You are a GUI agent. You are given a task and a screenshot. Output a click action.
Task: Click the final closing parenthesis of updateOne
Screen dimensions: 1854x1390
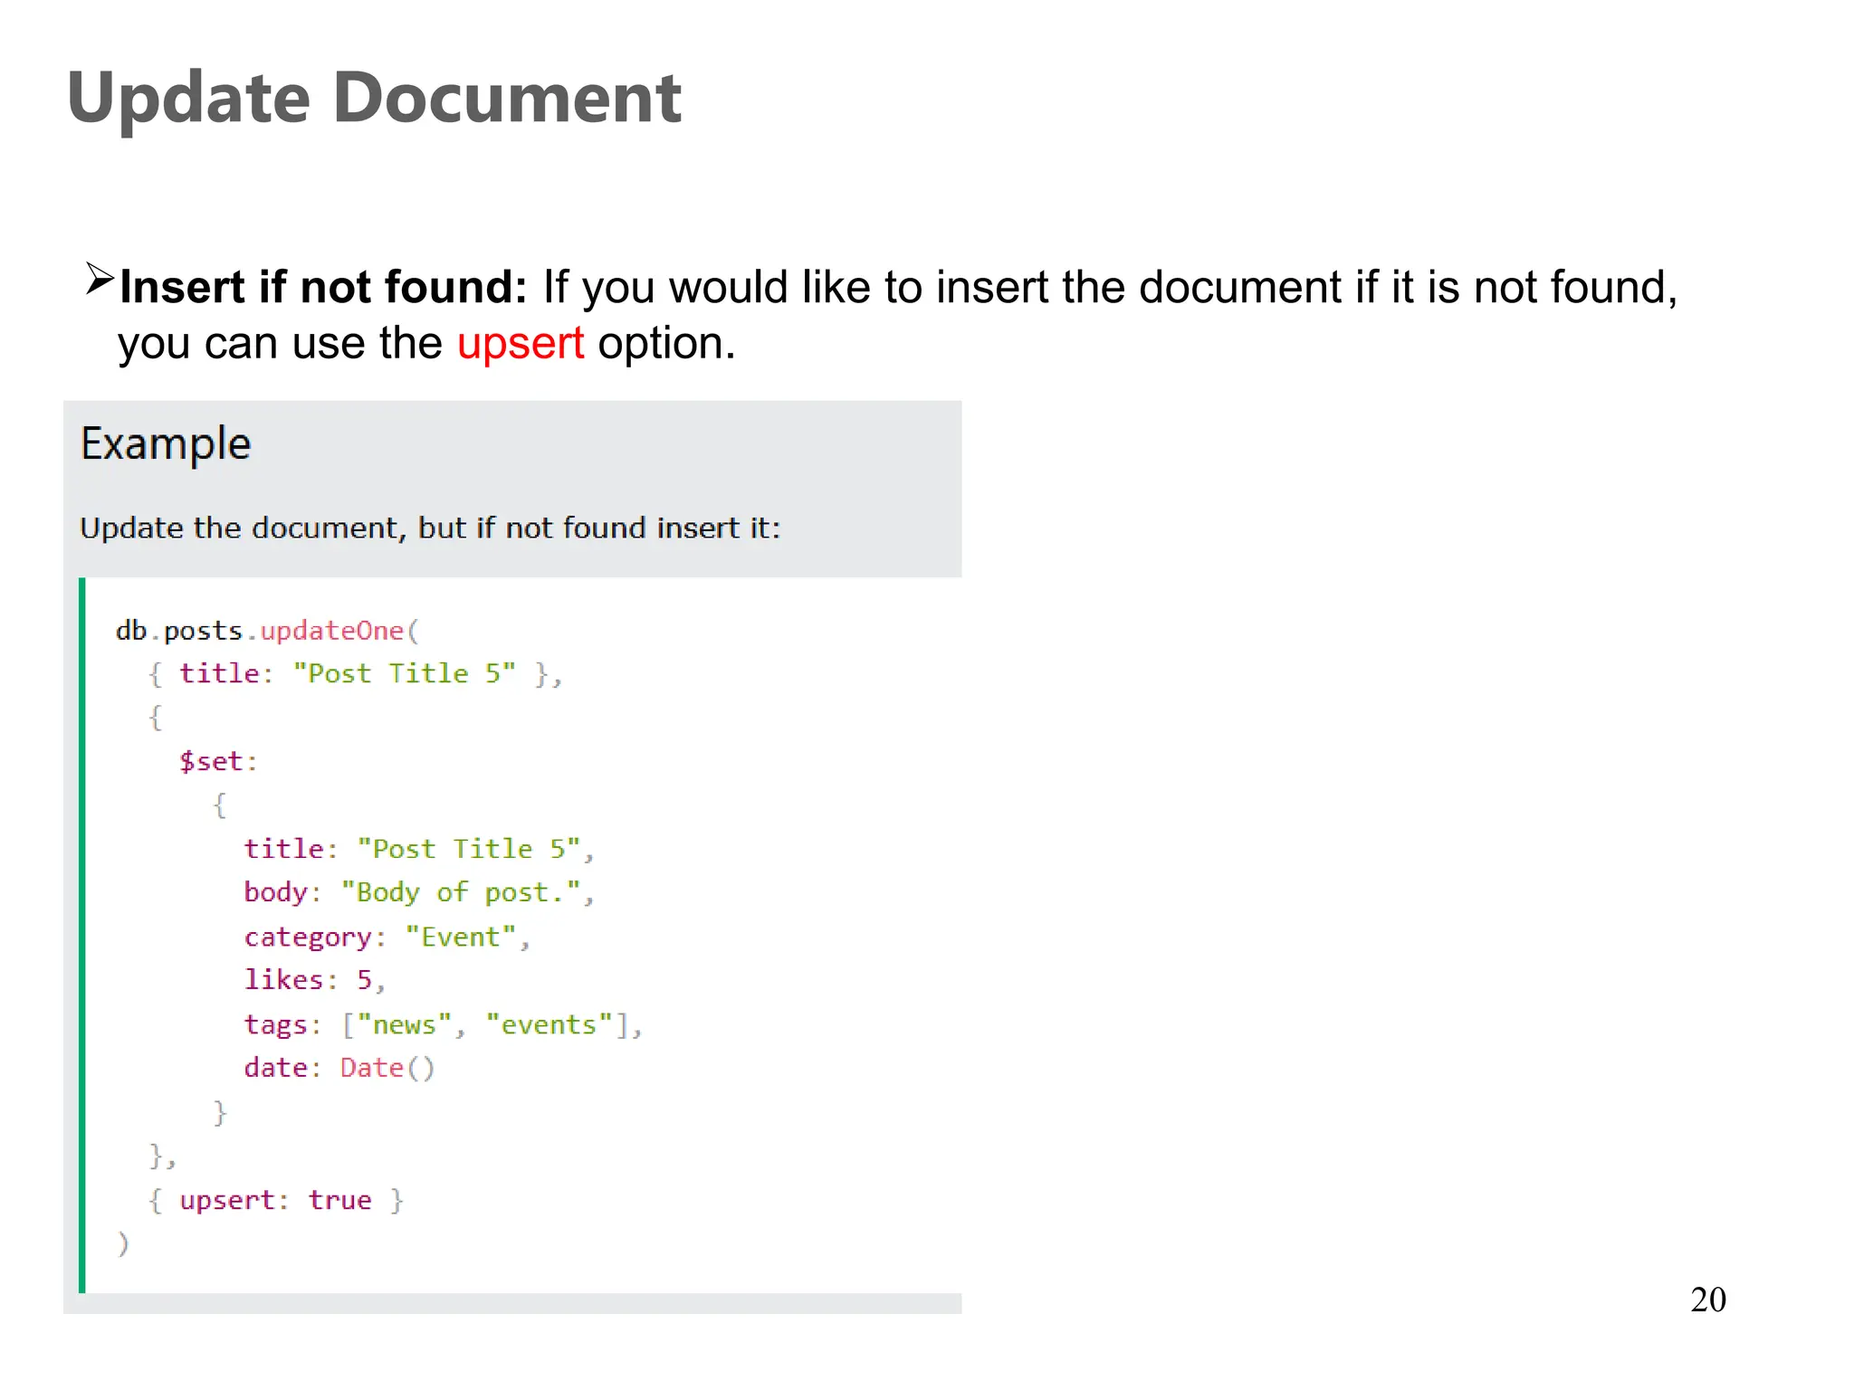point(123,1244)
